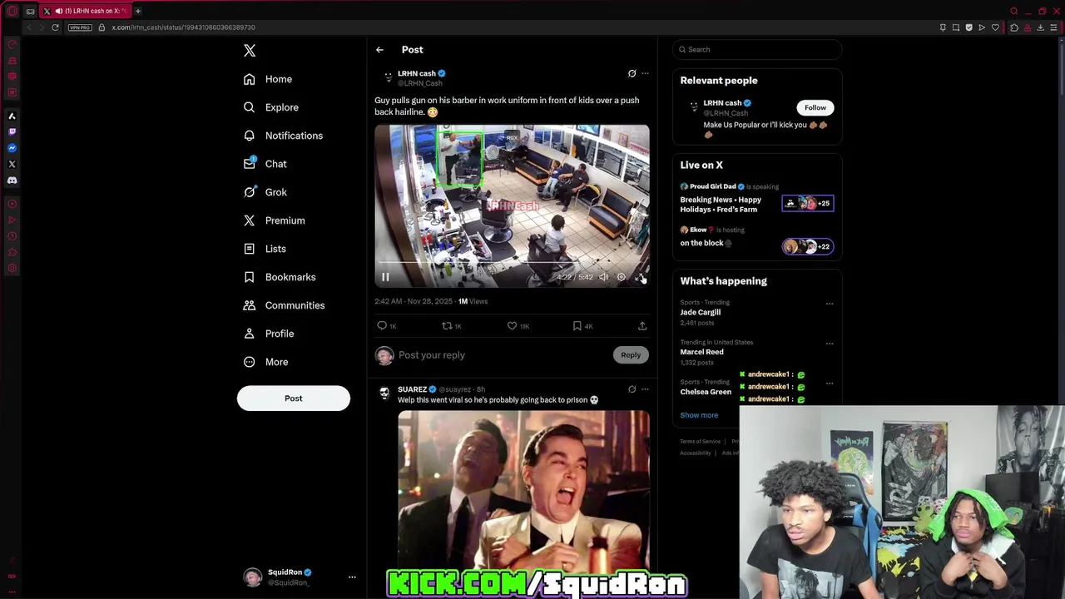Open more options on SUAREZ reply
This screenshot has height=599, width=1065.
pyautogui.click(x=645, y=389)
